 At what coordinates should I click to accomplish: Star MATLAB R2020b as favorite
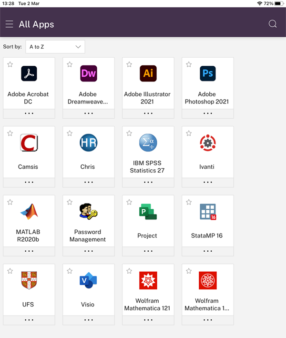[10, 202]
